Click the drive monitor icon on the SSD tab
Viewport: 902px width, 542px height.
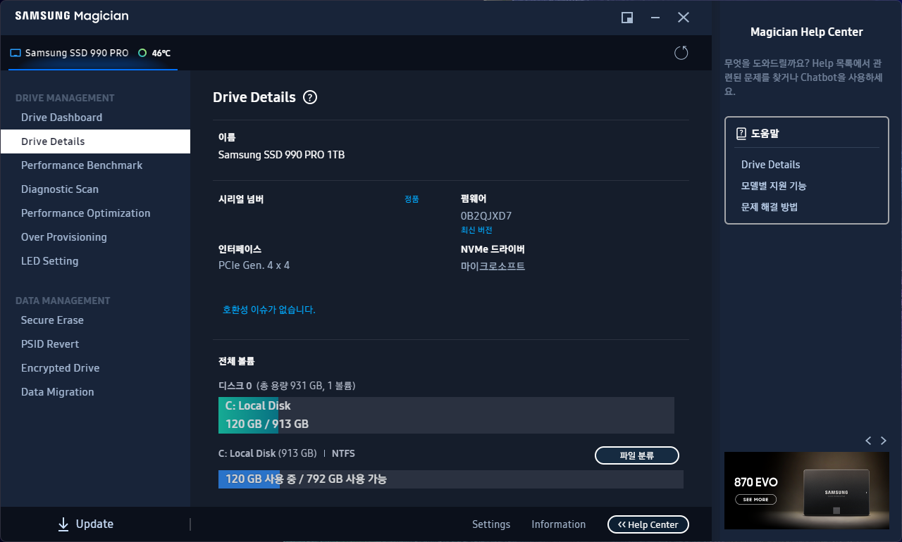(x=16, y=52)
